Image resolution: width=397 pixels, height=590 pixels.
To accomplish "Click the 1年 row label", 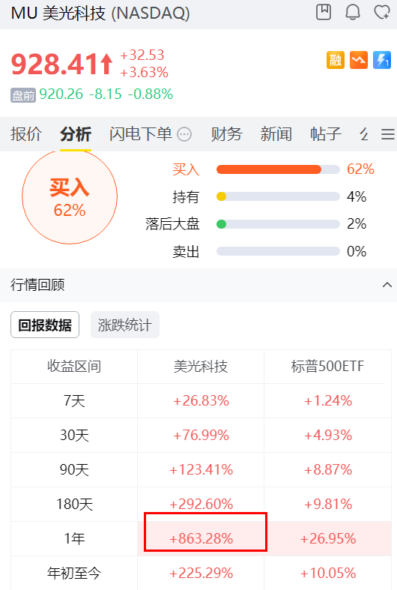I will (x=74, y=539).
